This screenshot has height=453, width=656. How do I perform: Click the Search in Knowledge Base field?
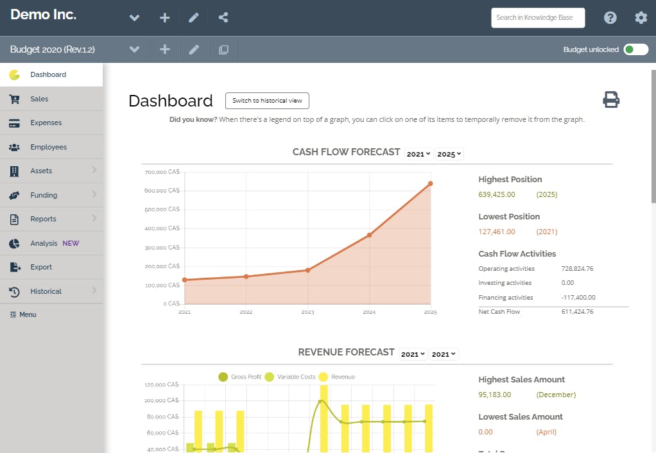(x=538, y=17)
